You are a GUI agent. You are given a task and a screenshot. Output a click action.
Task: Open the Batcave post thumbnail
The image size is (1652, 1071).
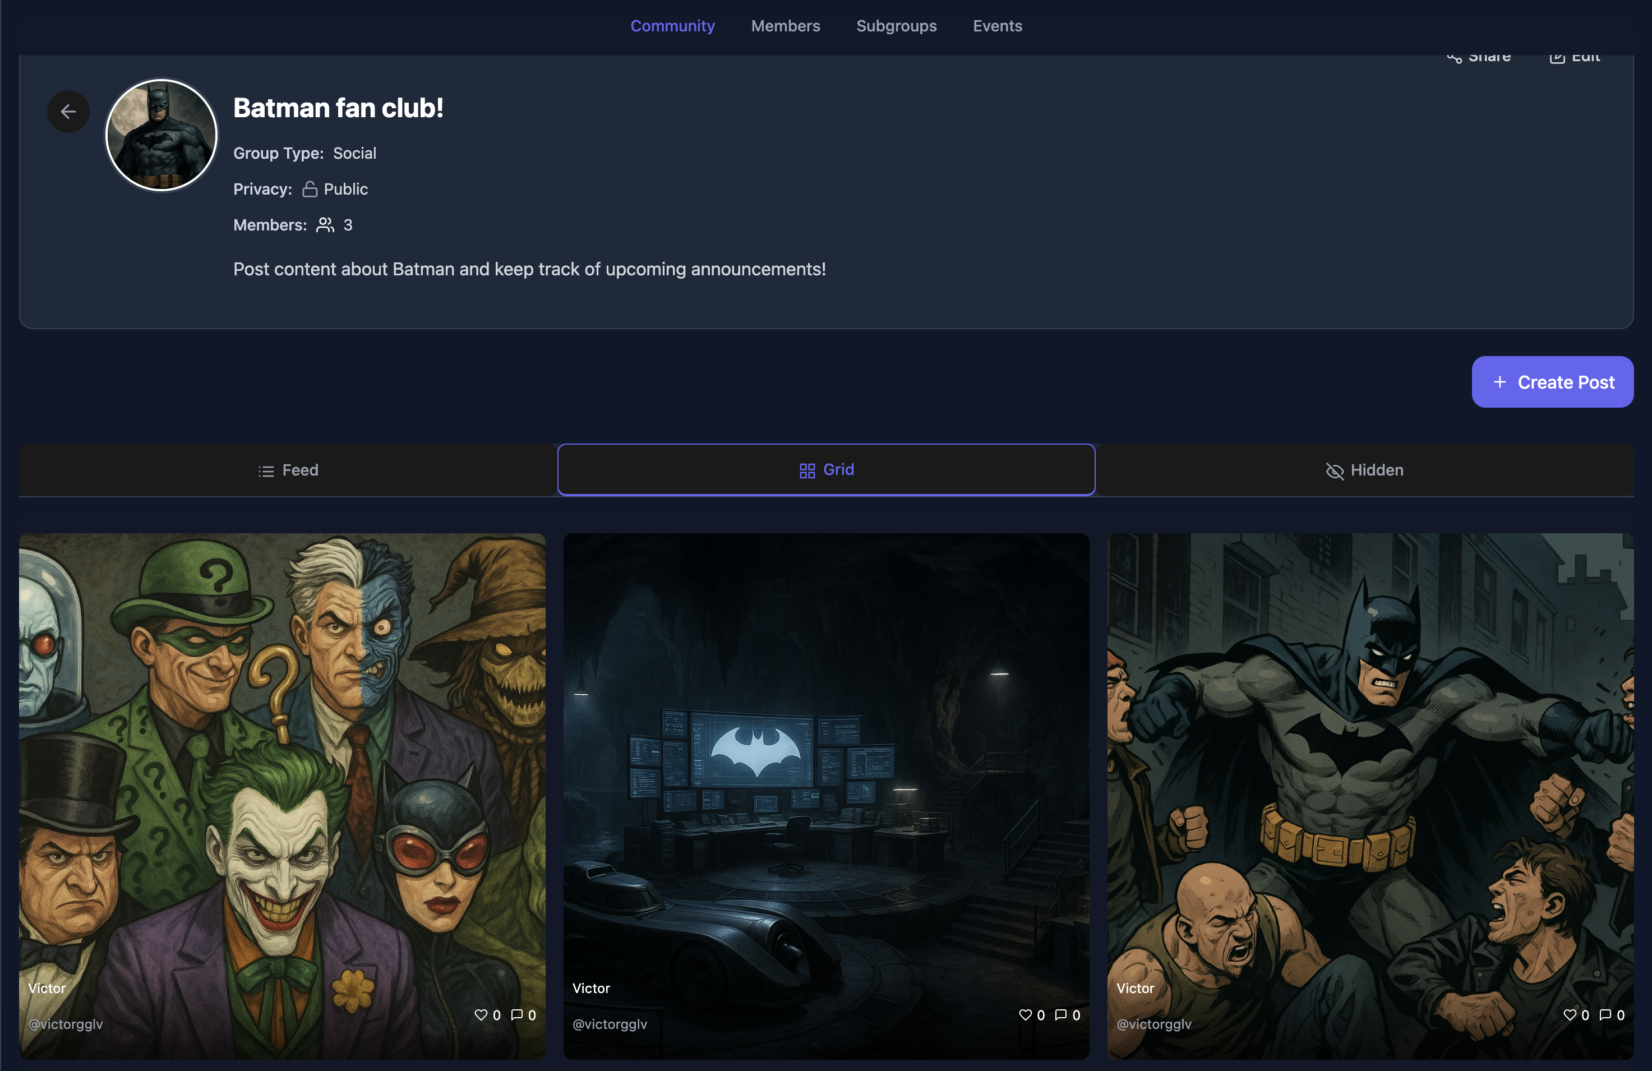tap(826, 796)
